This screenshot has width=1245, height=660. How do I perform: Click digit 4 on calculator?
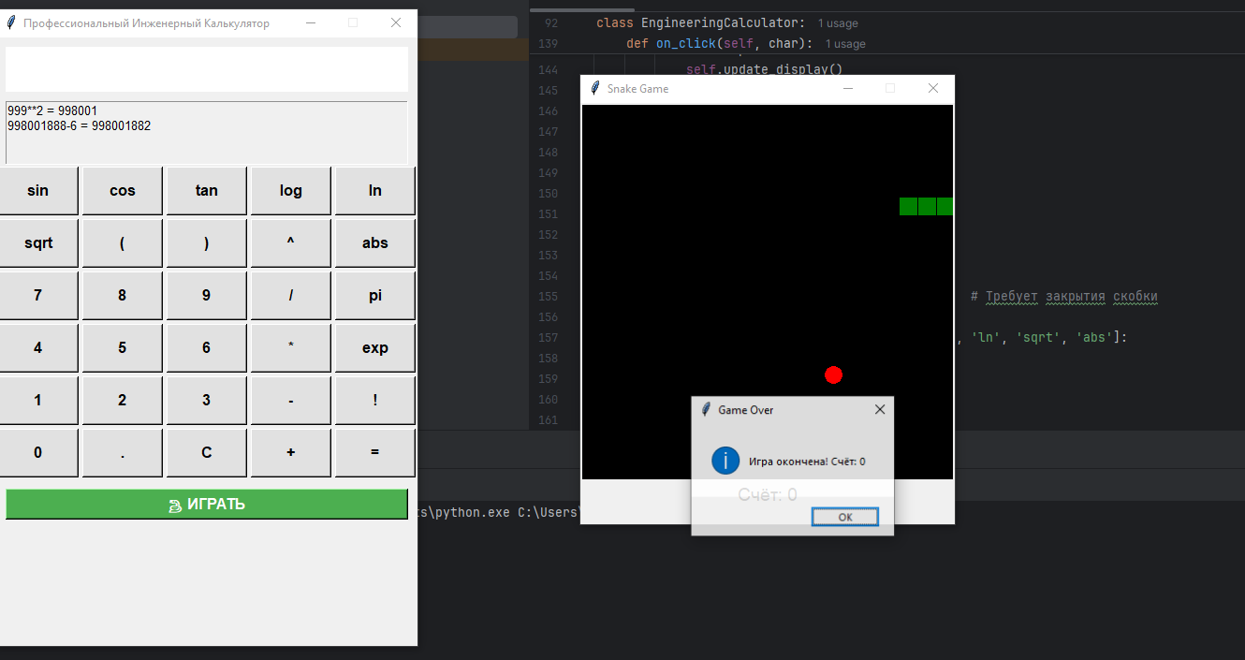coord(37,348)
